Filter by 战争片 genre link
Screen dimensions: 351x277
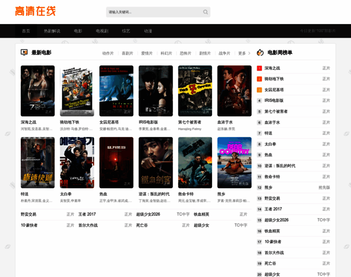[224, 53]
